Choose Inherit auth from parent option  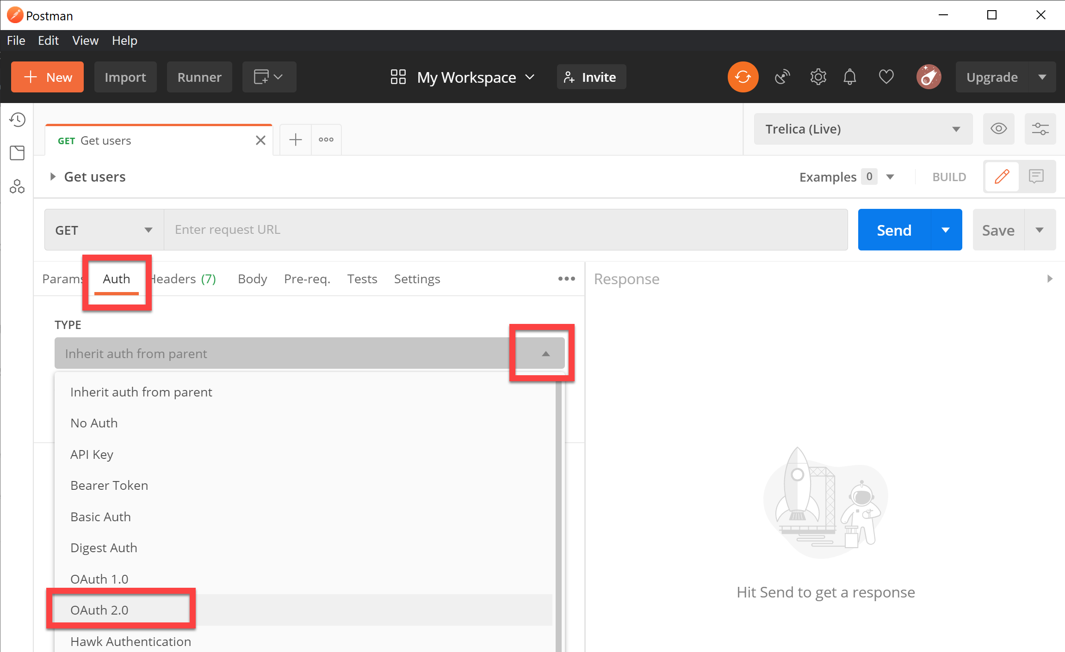(304, 392)
